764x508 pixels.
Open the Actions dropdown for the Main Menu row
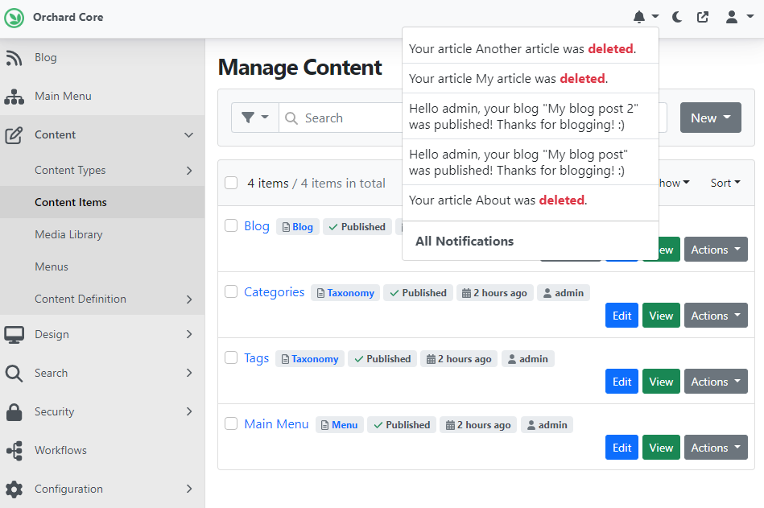point(715,448)
